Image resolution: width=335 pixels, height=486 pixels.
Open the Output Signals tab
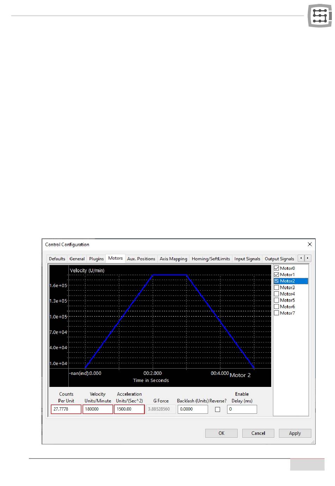point(279,259)
